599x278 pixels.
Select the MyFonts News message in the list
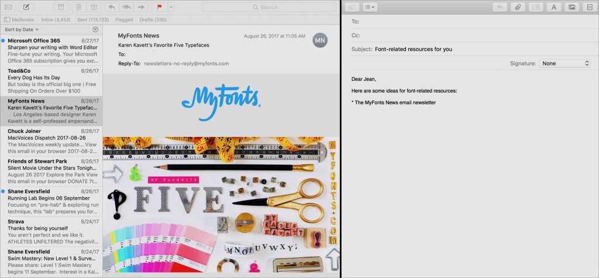click(x=51, y=111)
